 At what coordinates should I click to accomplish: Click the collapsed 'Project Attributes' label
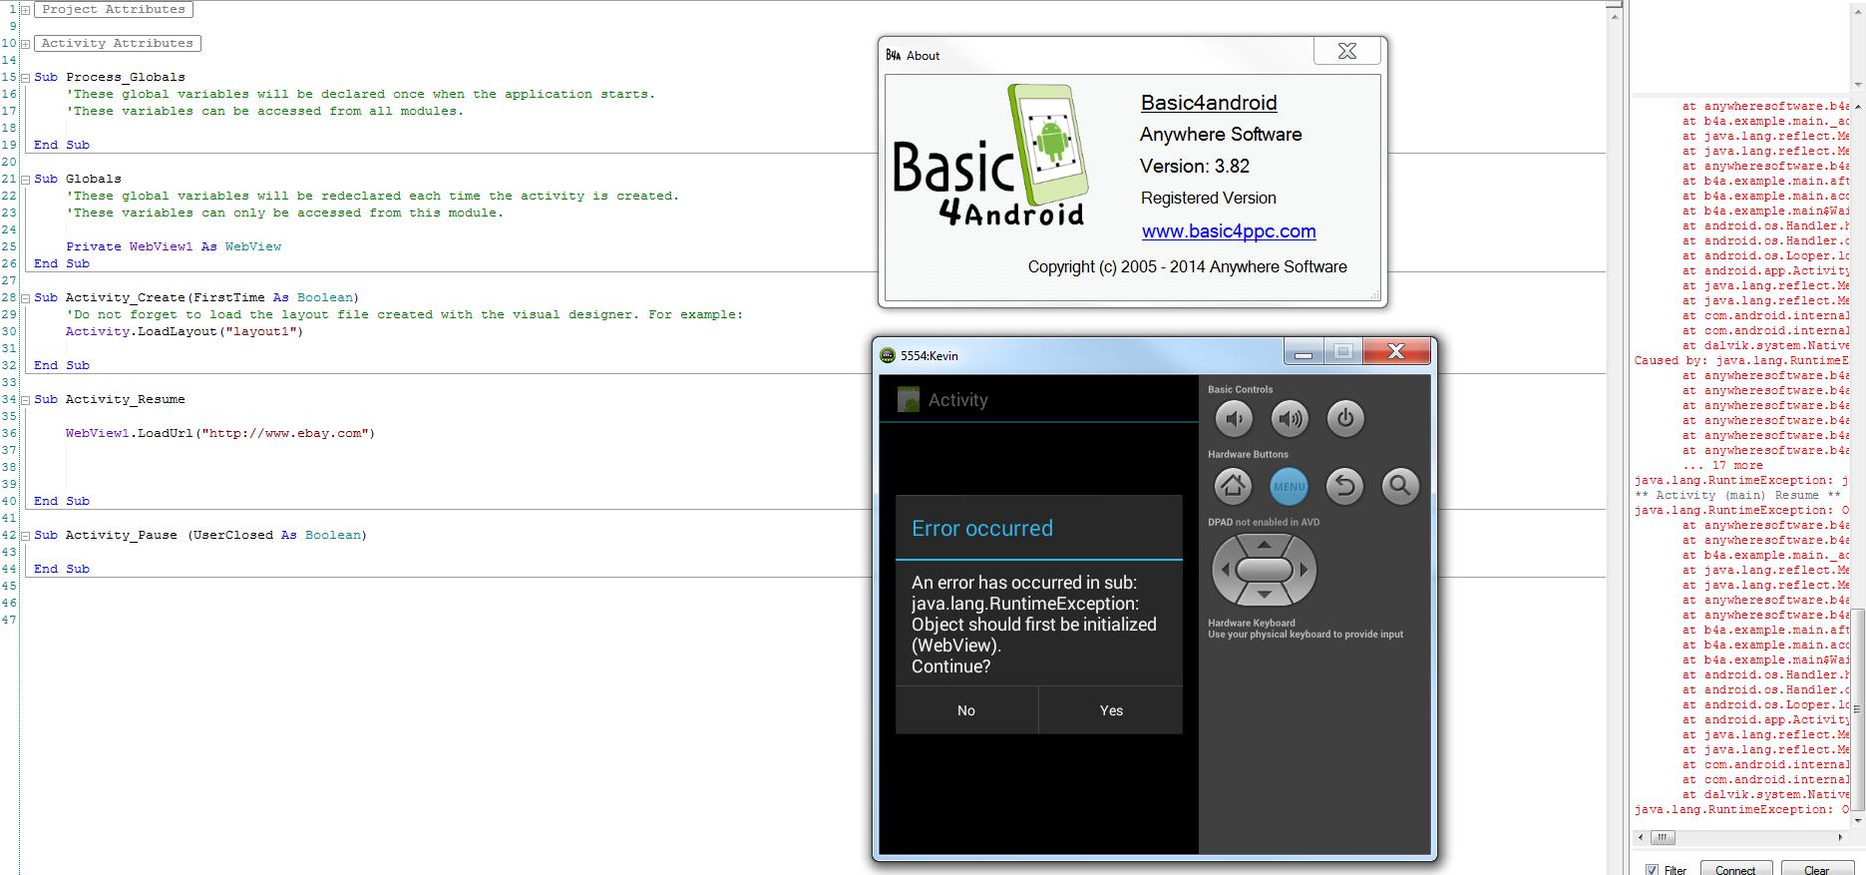(114, 9)
